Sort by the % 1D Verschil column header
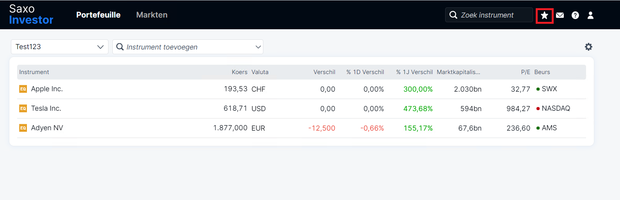 [365, 72]
